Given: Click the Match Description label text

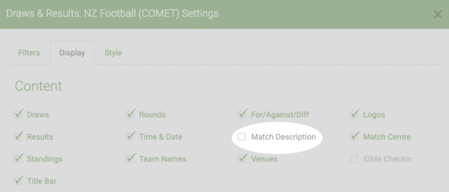Looking at the screenshot, I should point(283,137).
